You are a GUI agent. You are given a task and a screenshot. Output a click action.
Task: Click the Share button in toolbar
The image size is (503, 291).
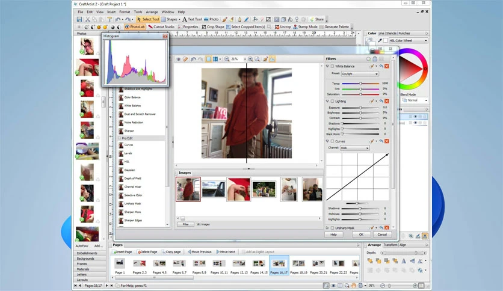pyautogui.click(x=316, y=19)
